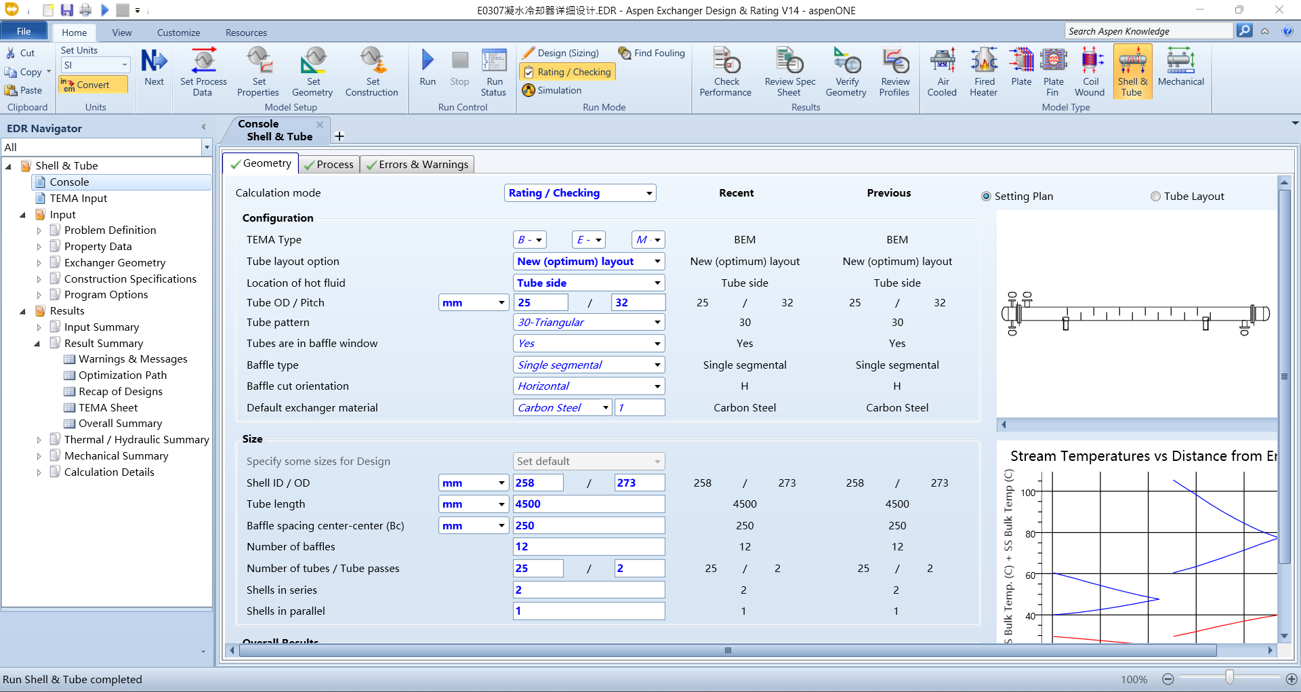Open the Tube pattern dropdown
The height and width of the screenshot is (692, 1301).
657,323
